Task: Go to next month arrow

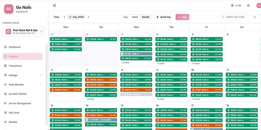Action: tap(88, 17)
